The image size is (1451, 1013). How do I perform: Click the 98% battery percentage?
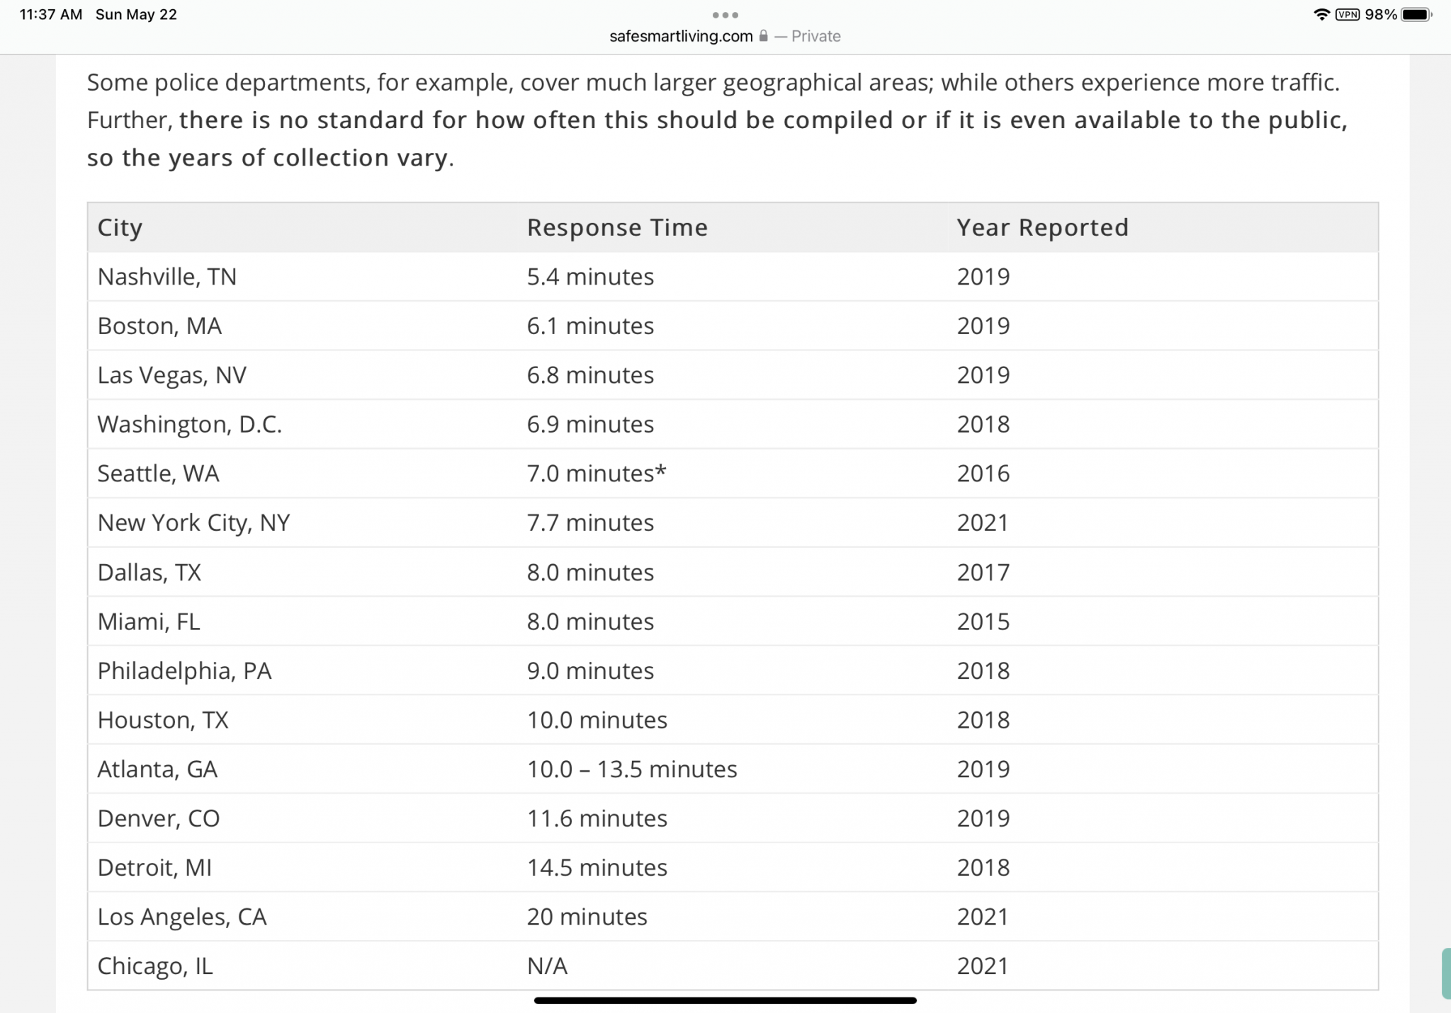pos(1380,15)
